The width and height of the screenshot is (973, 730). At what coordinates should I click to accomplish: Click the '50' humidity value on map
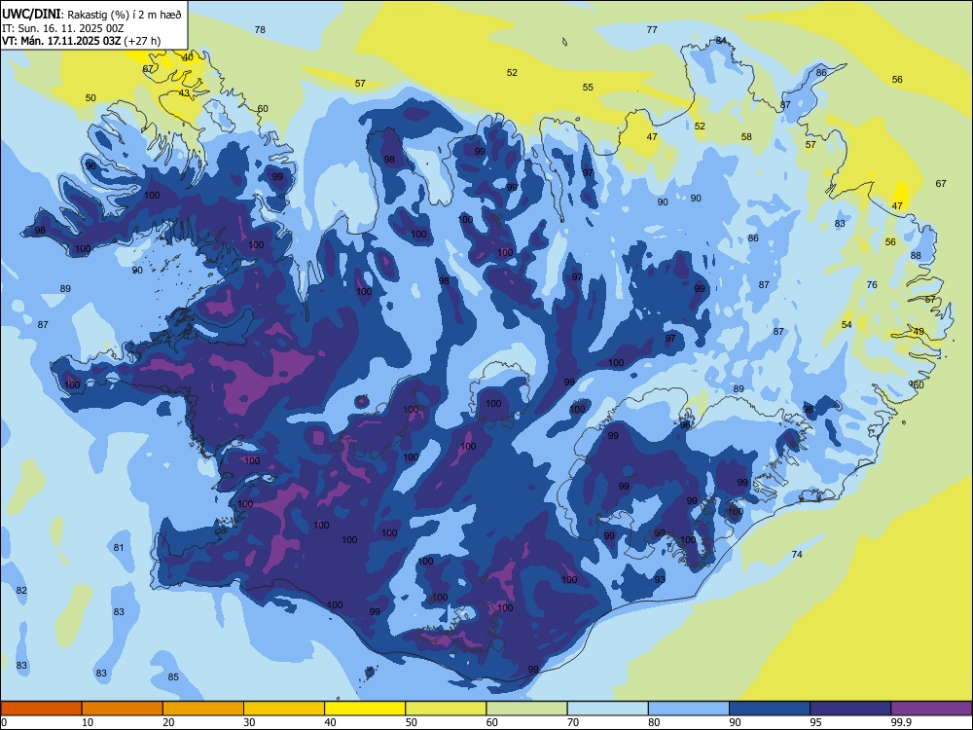coord(90,98)
